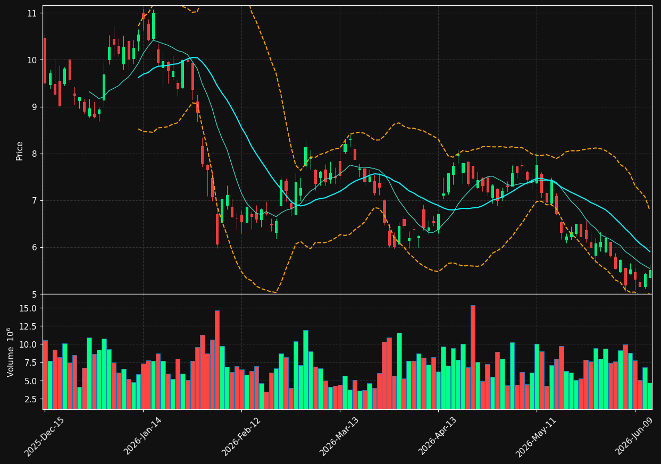Select the 2026-May-11 date label
The image size is (661, 464).
[537, 436]
